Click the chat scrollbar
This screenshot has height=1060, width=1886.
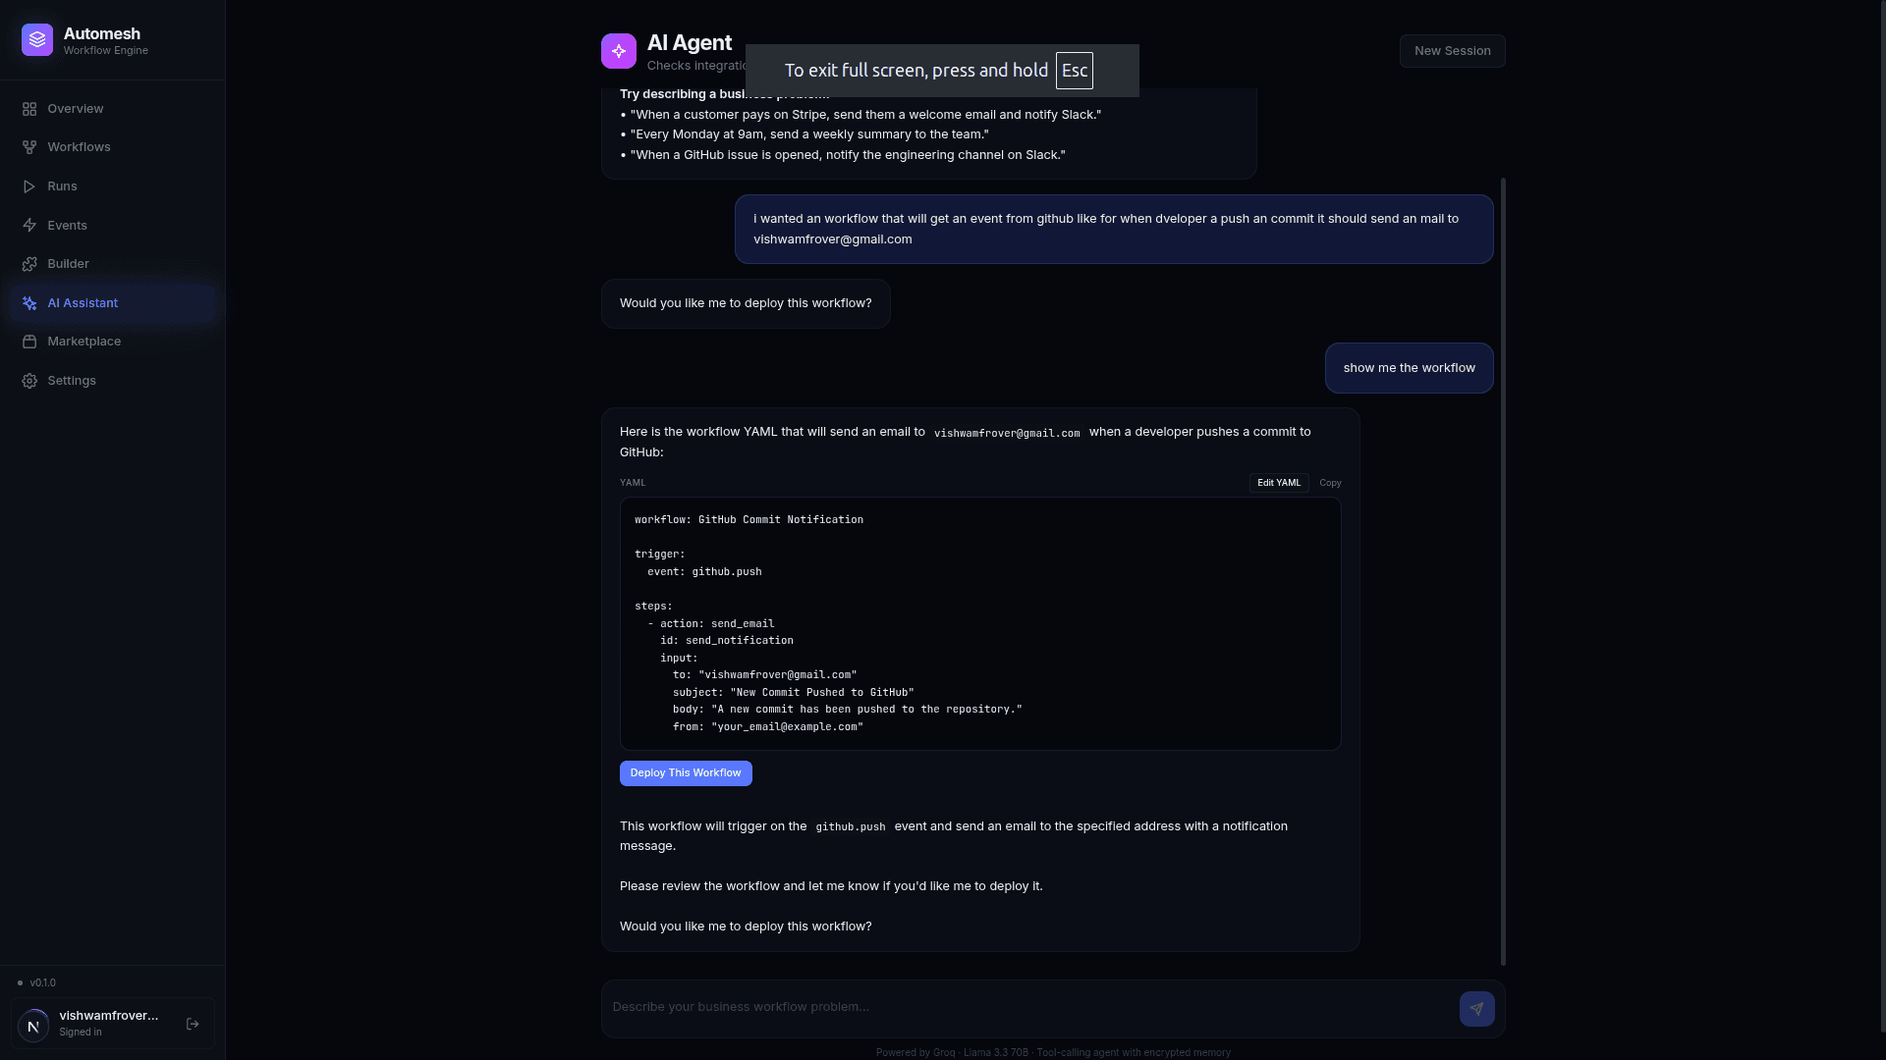(x=1503, y=569)
